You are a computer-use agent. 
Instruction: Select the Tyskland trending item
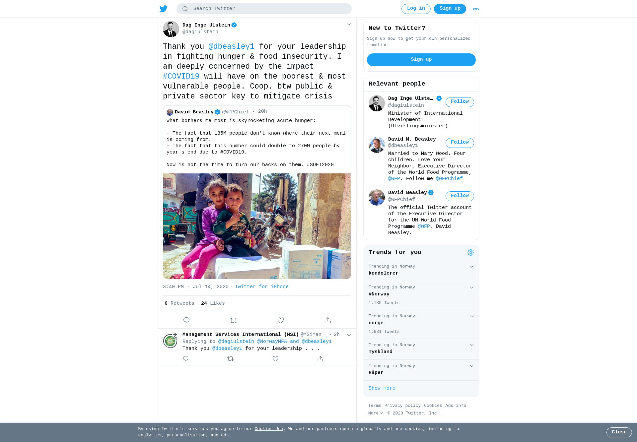421,349
